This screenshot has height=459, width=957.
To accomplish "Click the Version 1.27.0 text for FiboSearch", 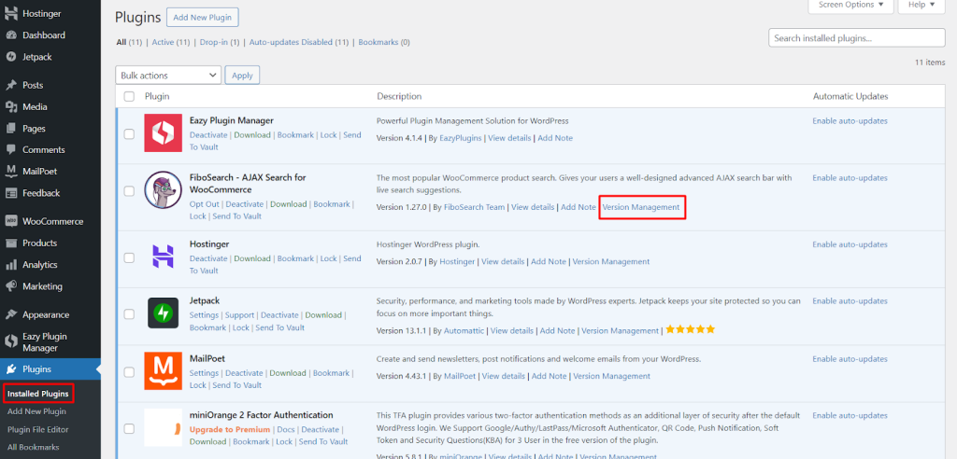I will click(x=402, y=207).
